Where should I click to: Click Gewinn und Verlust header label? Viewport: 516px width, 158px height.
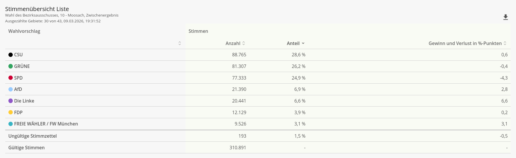click(465, 43)
